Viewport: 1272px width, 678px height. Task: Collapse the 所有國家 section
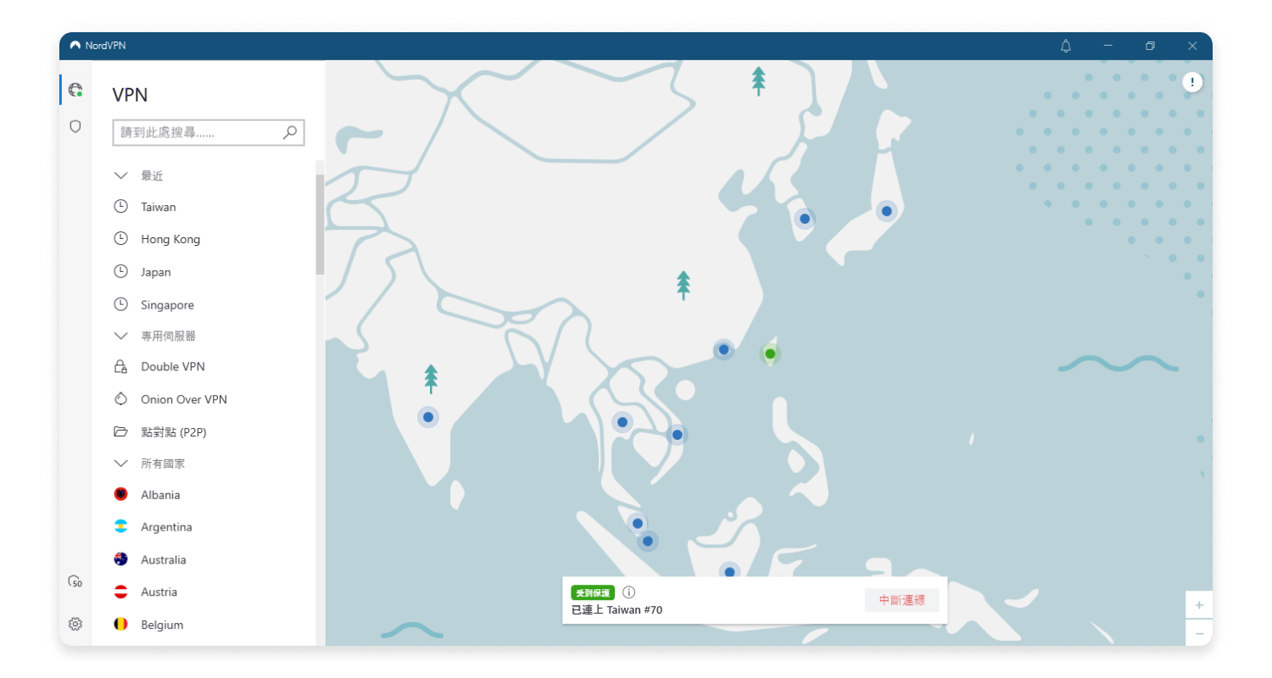pos(120,464)
